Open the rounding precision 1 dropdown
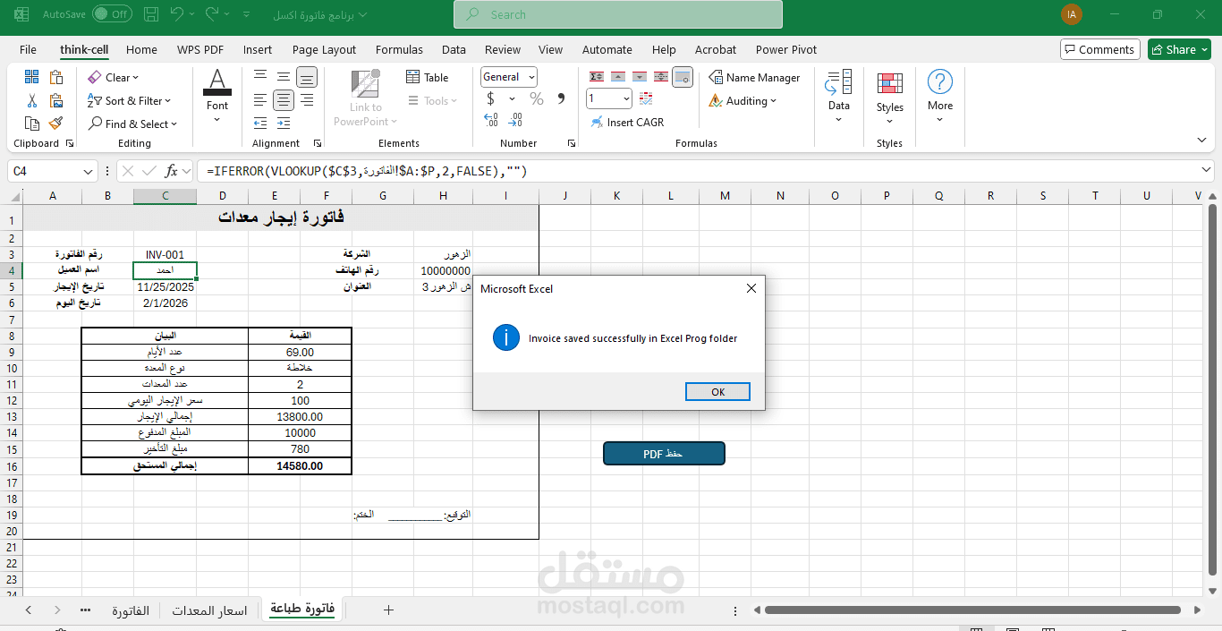Screen dimensions: 1222x631 coord(626,98)
